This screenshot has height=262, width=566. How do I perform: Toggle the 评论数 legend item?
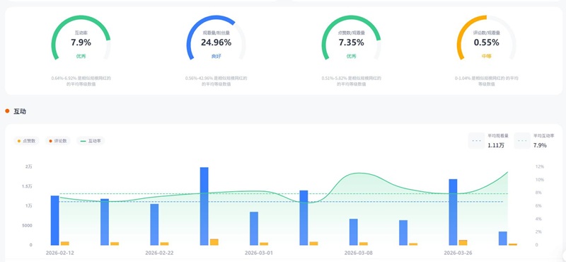coord(58,141)
